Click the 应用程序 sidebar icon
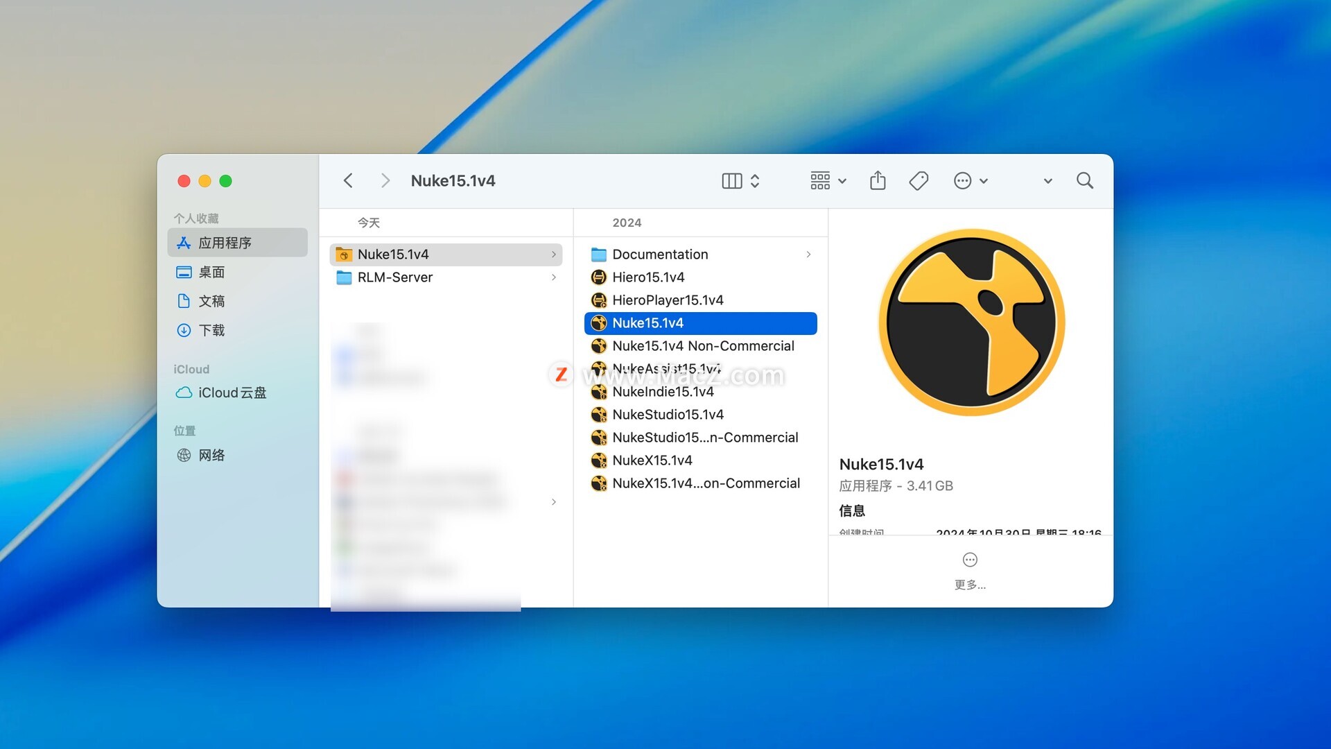This screenshot has width=1331, height=749. pos(184,243)
